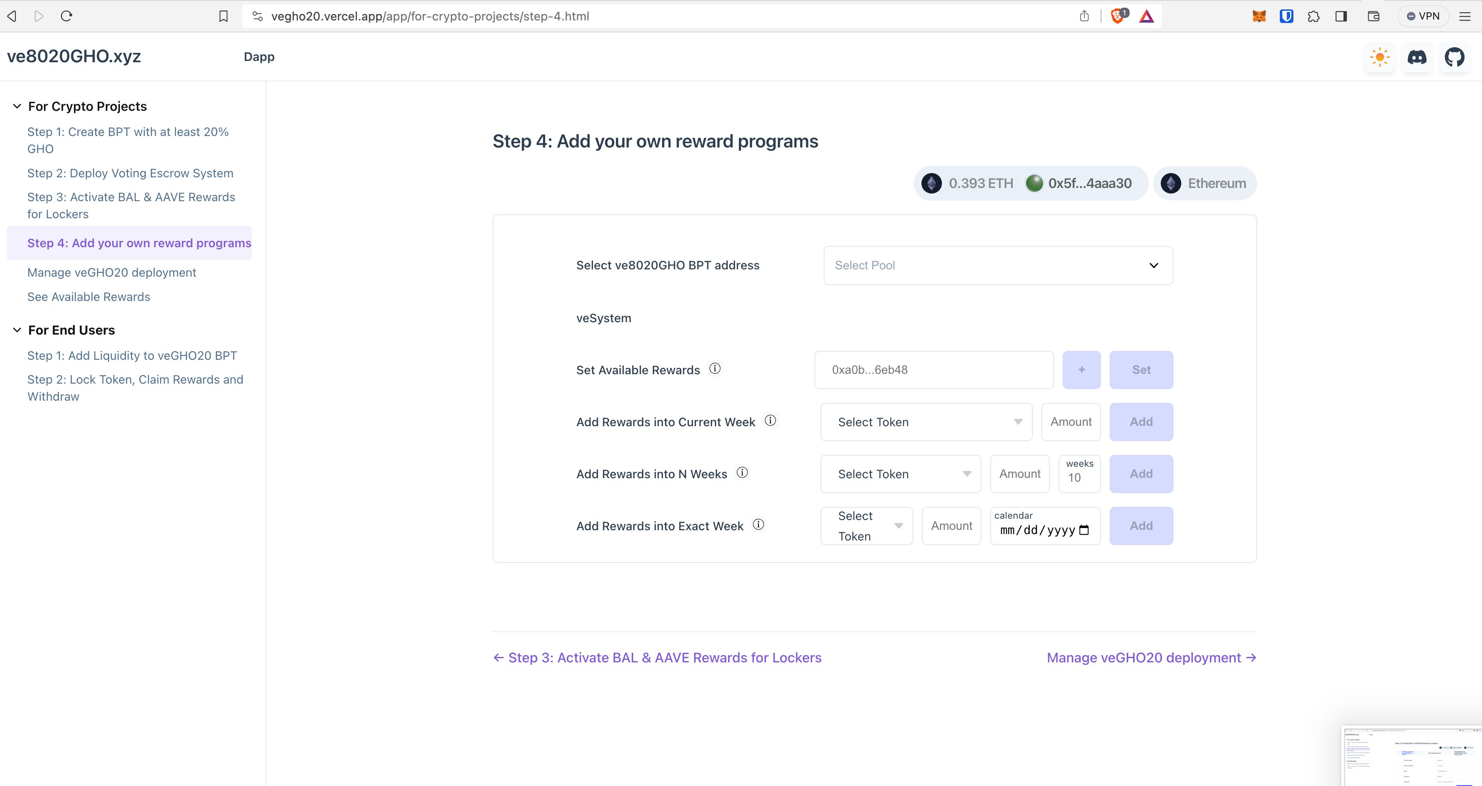Navigate to Step 3 Activate BAL & AAVE Rewards
Screen dimensions: 1482x786
pyautogui.click(x=131, y=205)
